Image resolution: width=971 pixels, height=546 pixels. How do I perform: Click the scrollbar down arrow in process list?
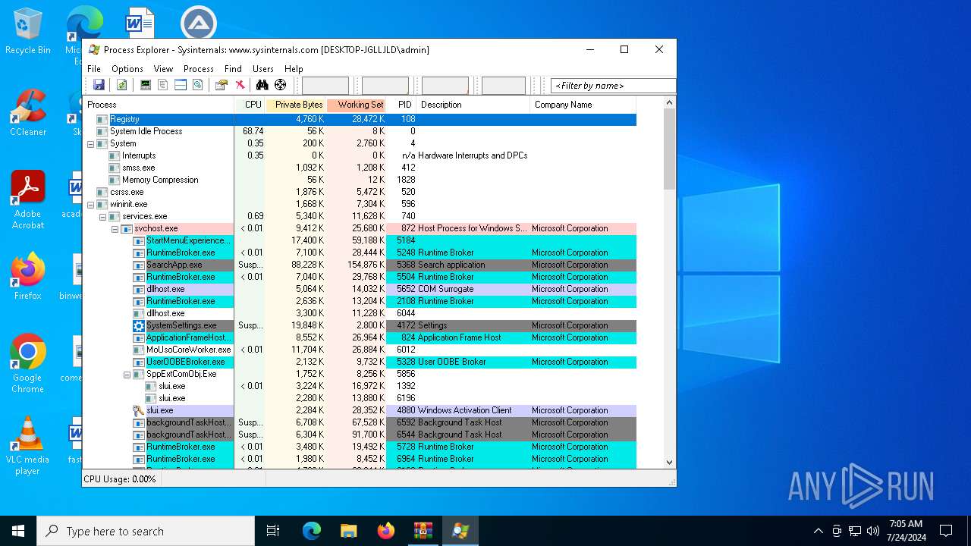(669, 462)
